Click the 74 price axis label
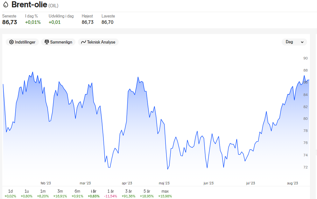 (x=306, y=155)
